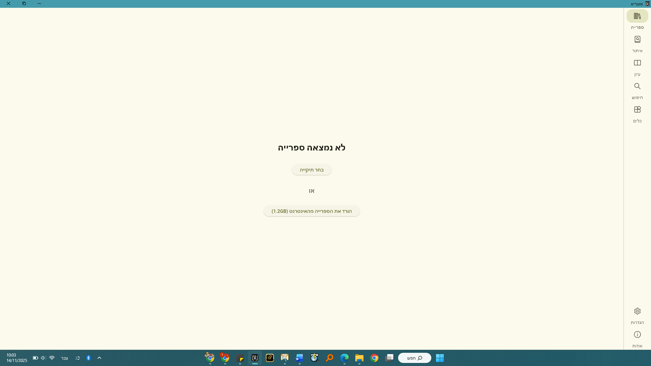The height and width of the screenshot is (366, 651).
Task: Open the Reading (עיון) book icon
Action: point(637,63)
